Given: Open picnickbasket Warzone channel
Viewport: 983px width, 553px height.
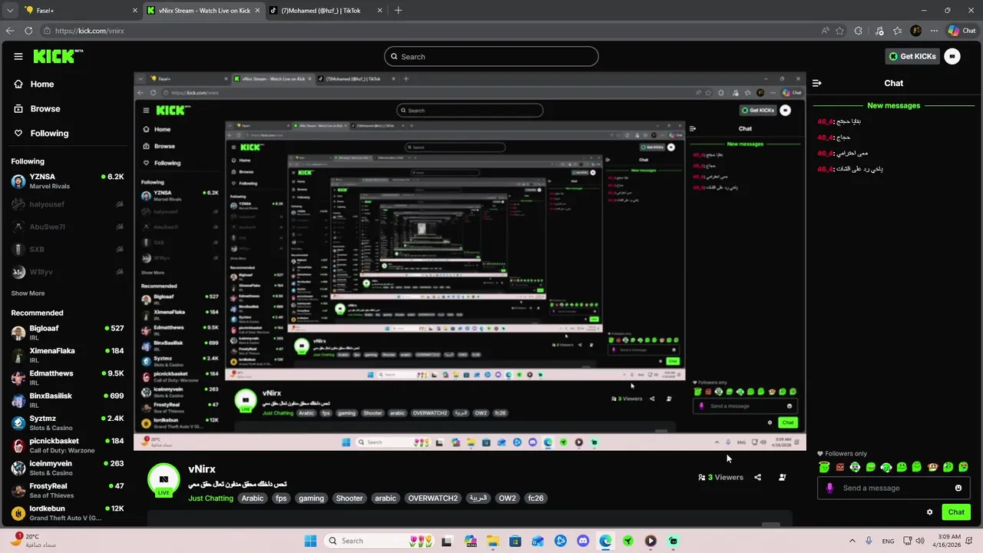Looking at the screenshot, I should [68, 445].
